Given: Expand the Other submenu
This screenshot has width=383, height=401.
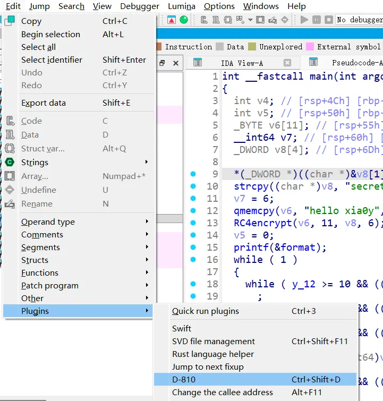Looking at the screenshot, I should pos(78,298).
